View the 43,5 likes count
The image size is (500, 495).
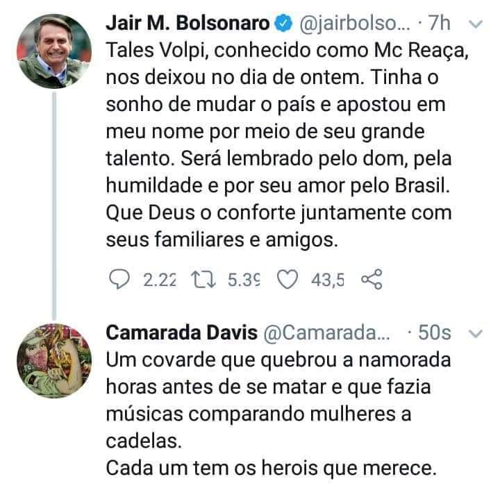329,279
